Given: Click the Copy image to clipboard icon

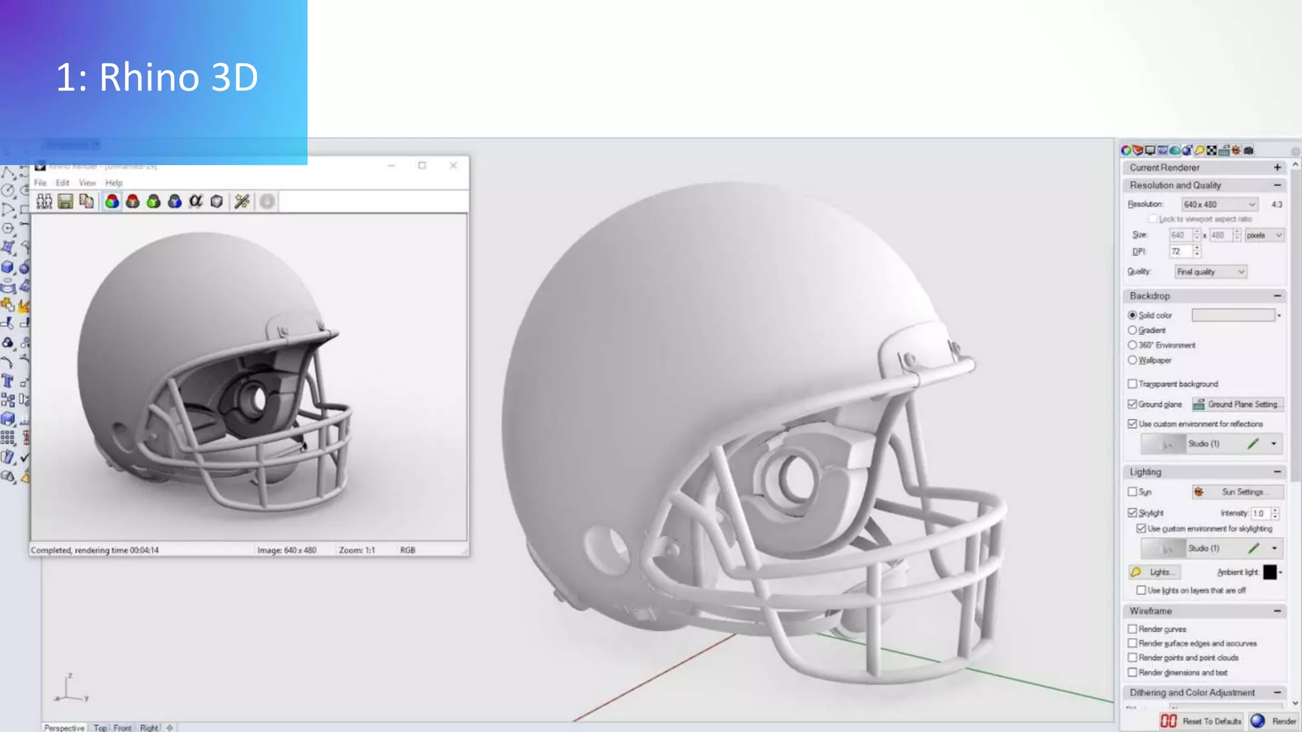Looking at the screenshot, I should pos(86,201).
